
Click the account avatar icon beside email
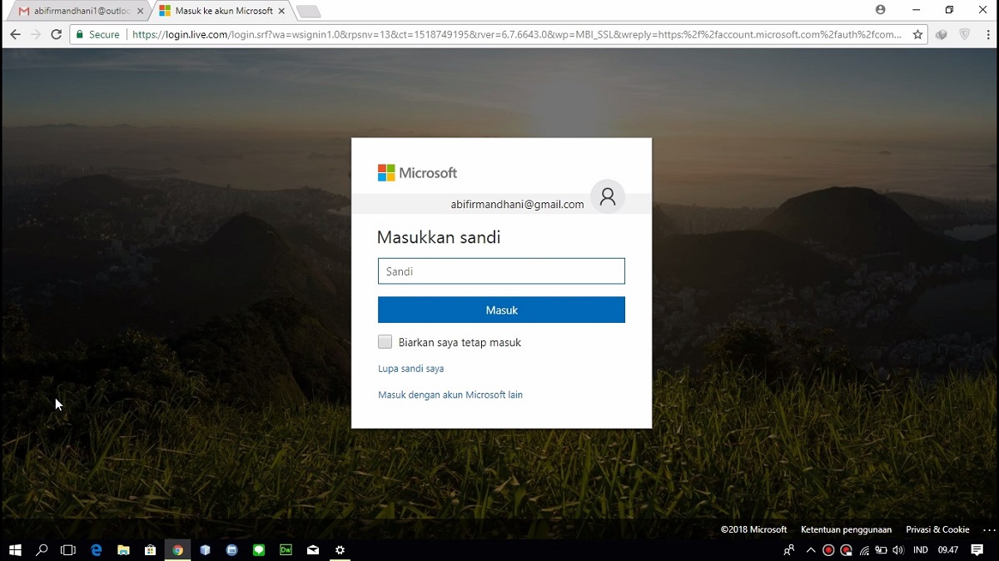tap(608, 196)
